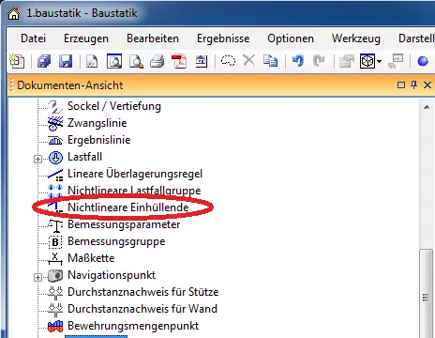The image size is (435, 338).
Task: Click the PDF export icon
Action: pyautogui.click(x=179, y=61)
